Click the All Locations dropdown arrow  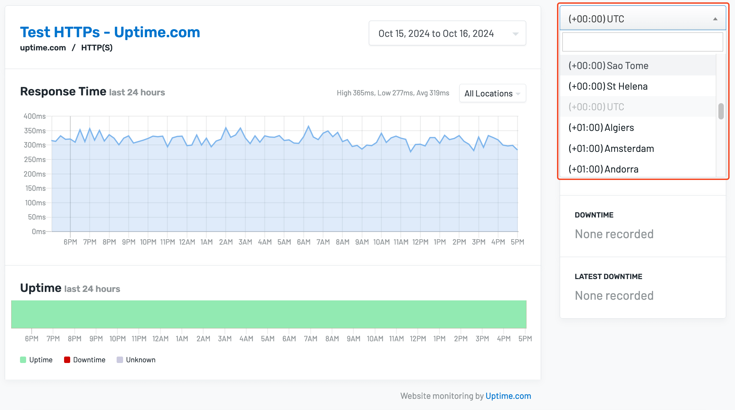pos(518,93)
